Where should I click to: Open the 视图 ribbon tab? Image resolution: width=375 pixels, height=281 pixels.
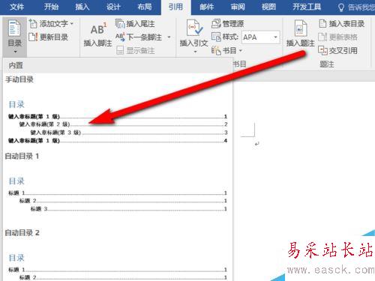(x=268, y=7)
